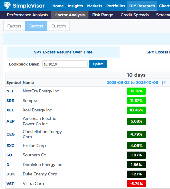Select the Factor Analysis tab
The height and width of the screenshot is (189, 170).
[x=70, y=15]
